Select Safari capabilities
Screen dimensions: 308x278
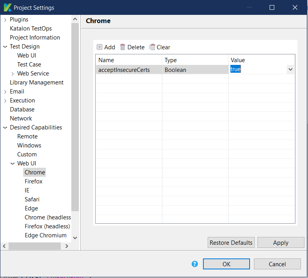coord(32,199)
